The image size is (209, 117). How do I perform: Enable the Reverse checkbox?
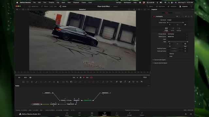pos(168,54)
